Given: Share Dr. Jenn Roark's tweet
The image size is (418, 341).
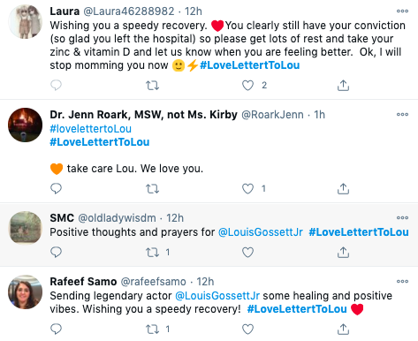Looking at the screenshot, I should (343, 188).
